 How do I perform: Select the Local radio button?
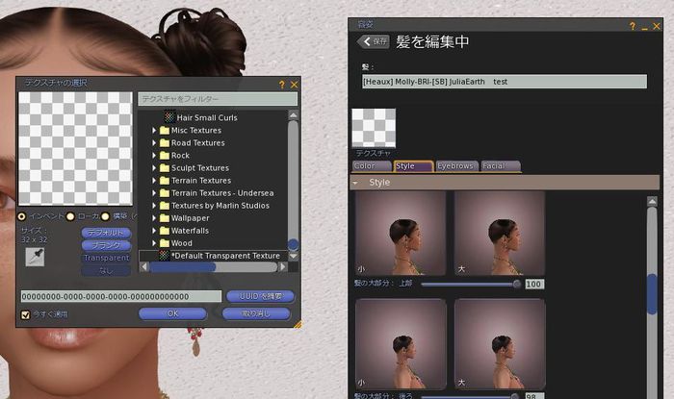pyautogui.click(x=70, y=216)
